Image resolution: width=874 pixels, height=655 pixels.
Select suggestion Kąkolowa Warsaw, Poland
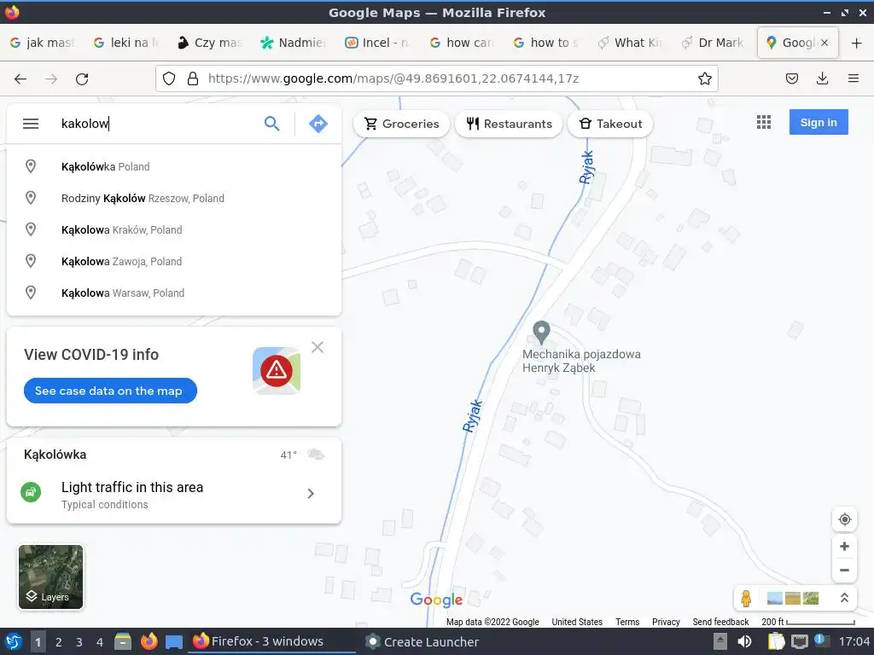point(174,293)
